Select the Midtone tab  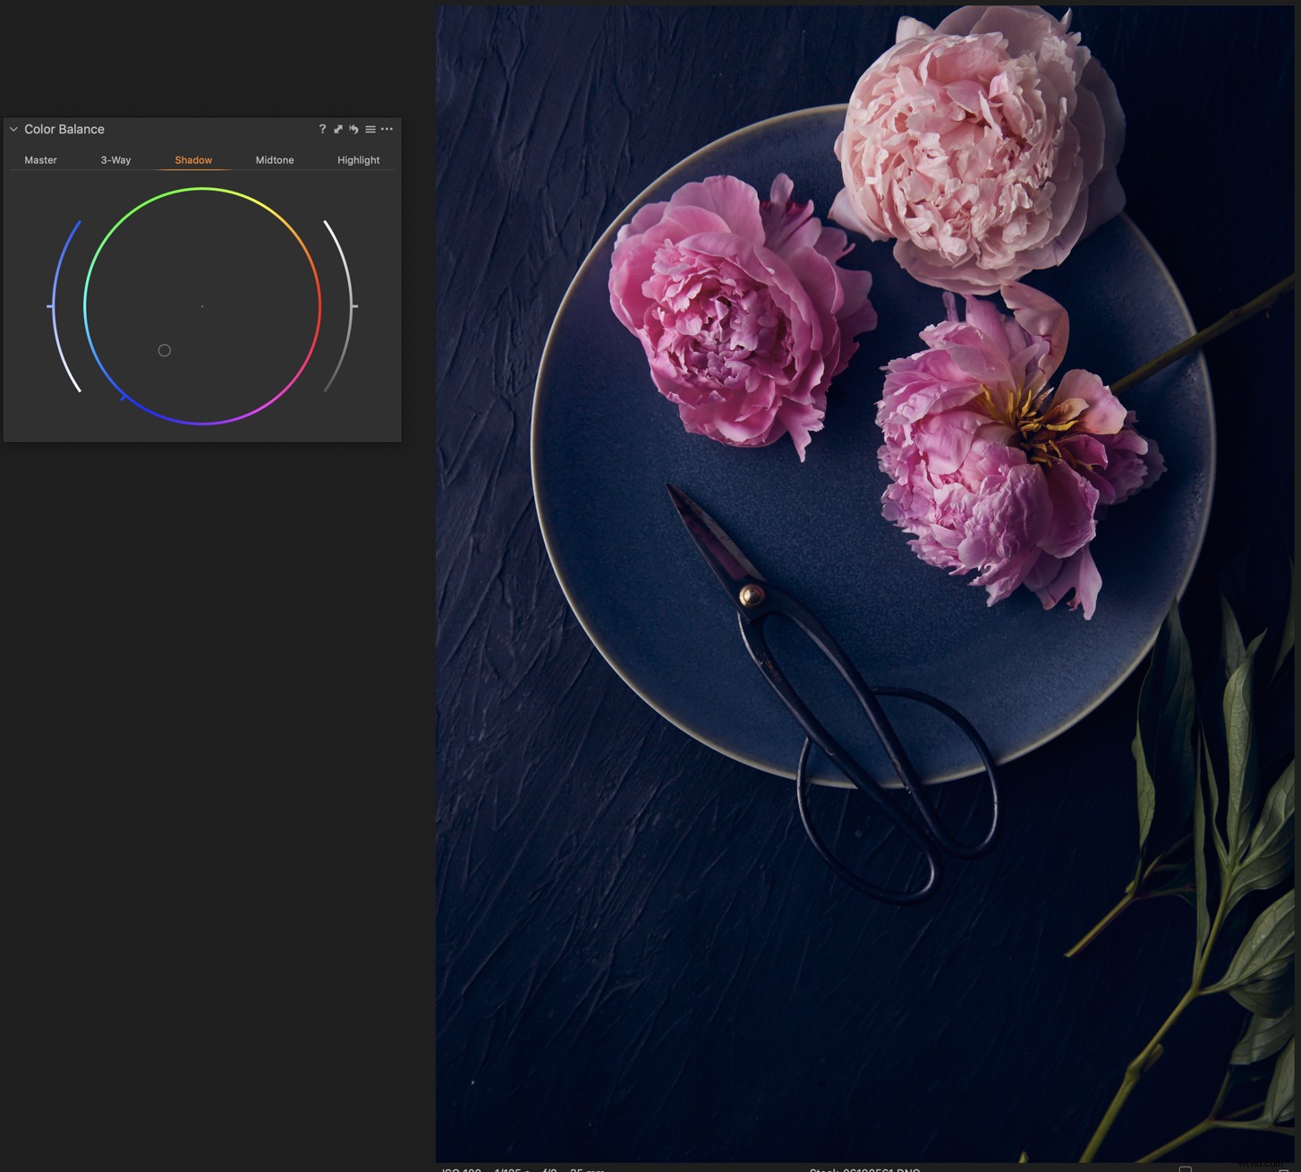click(274, 160)
